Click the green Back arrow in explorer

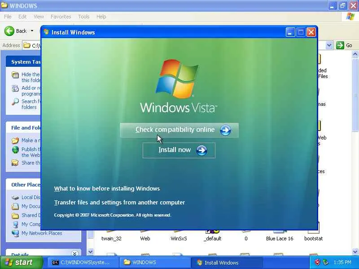tap(9, 31)
